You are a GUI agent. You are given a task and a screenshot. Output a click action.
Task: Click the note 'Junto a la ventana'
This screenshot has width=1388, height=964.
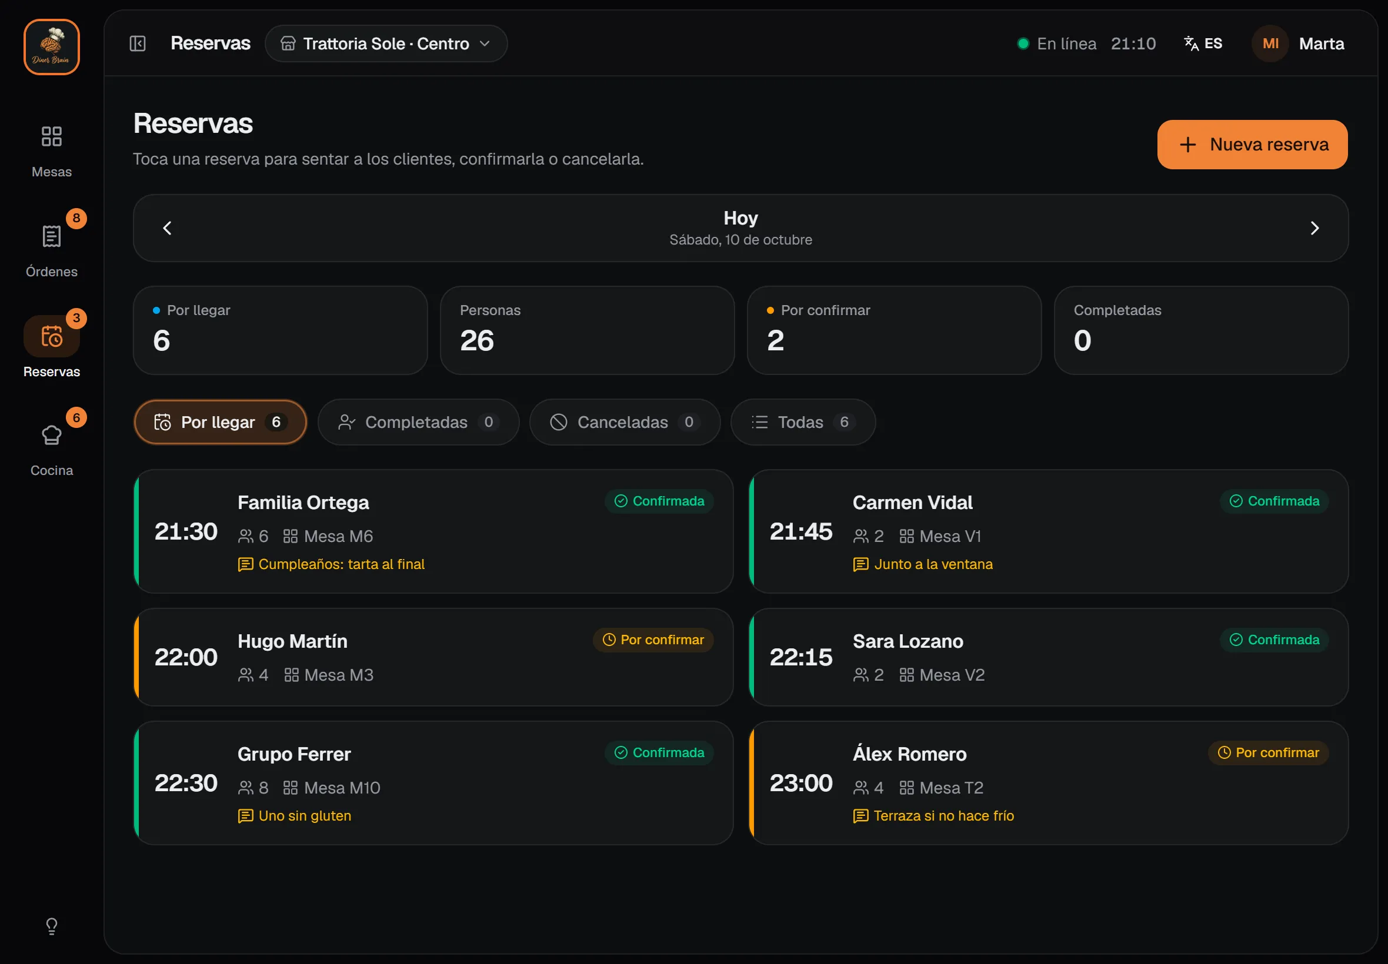pyautogui.click(x=933, y=564)
